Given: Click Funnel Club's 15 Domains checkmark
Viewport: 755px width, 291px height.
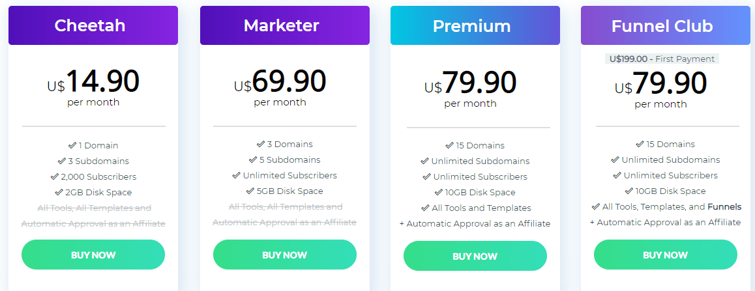Looking at the screenshot, I should coord(640,144).
